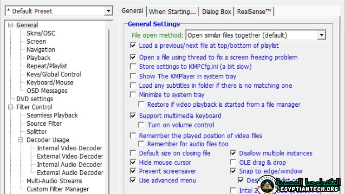345x194 pixels.
Task: Uncheck Open a file using thread option
Action: coord(133,57)
